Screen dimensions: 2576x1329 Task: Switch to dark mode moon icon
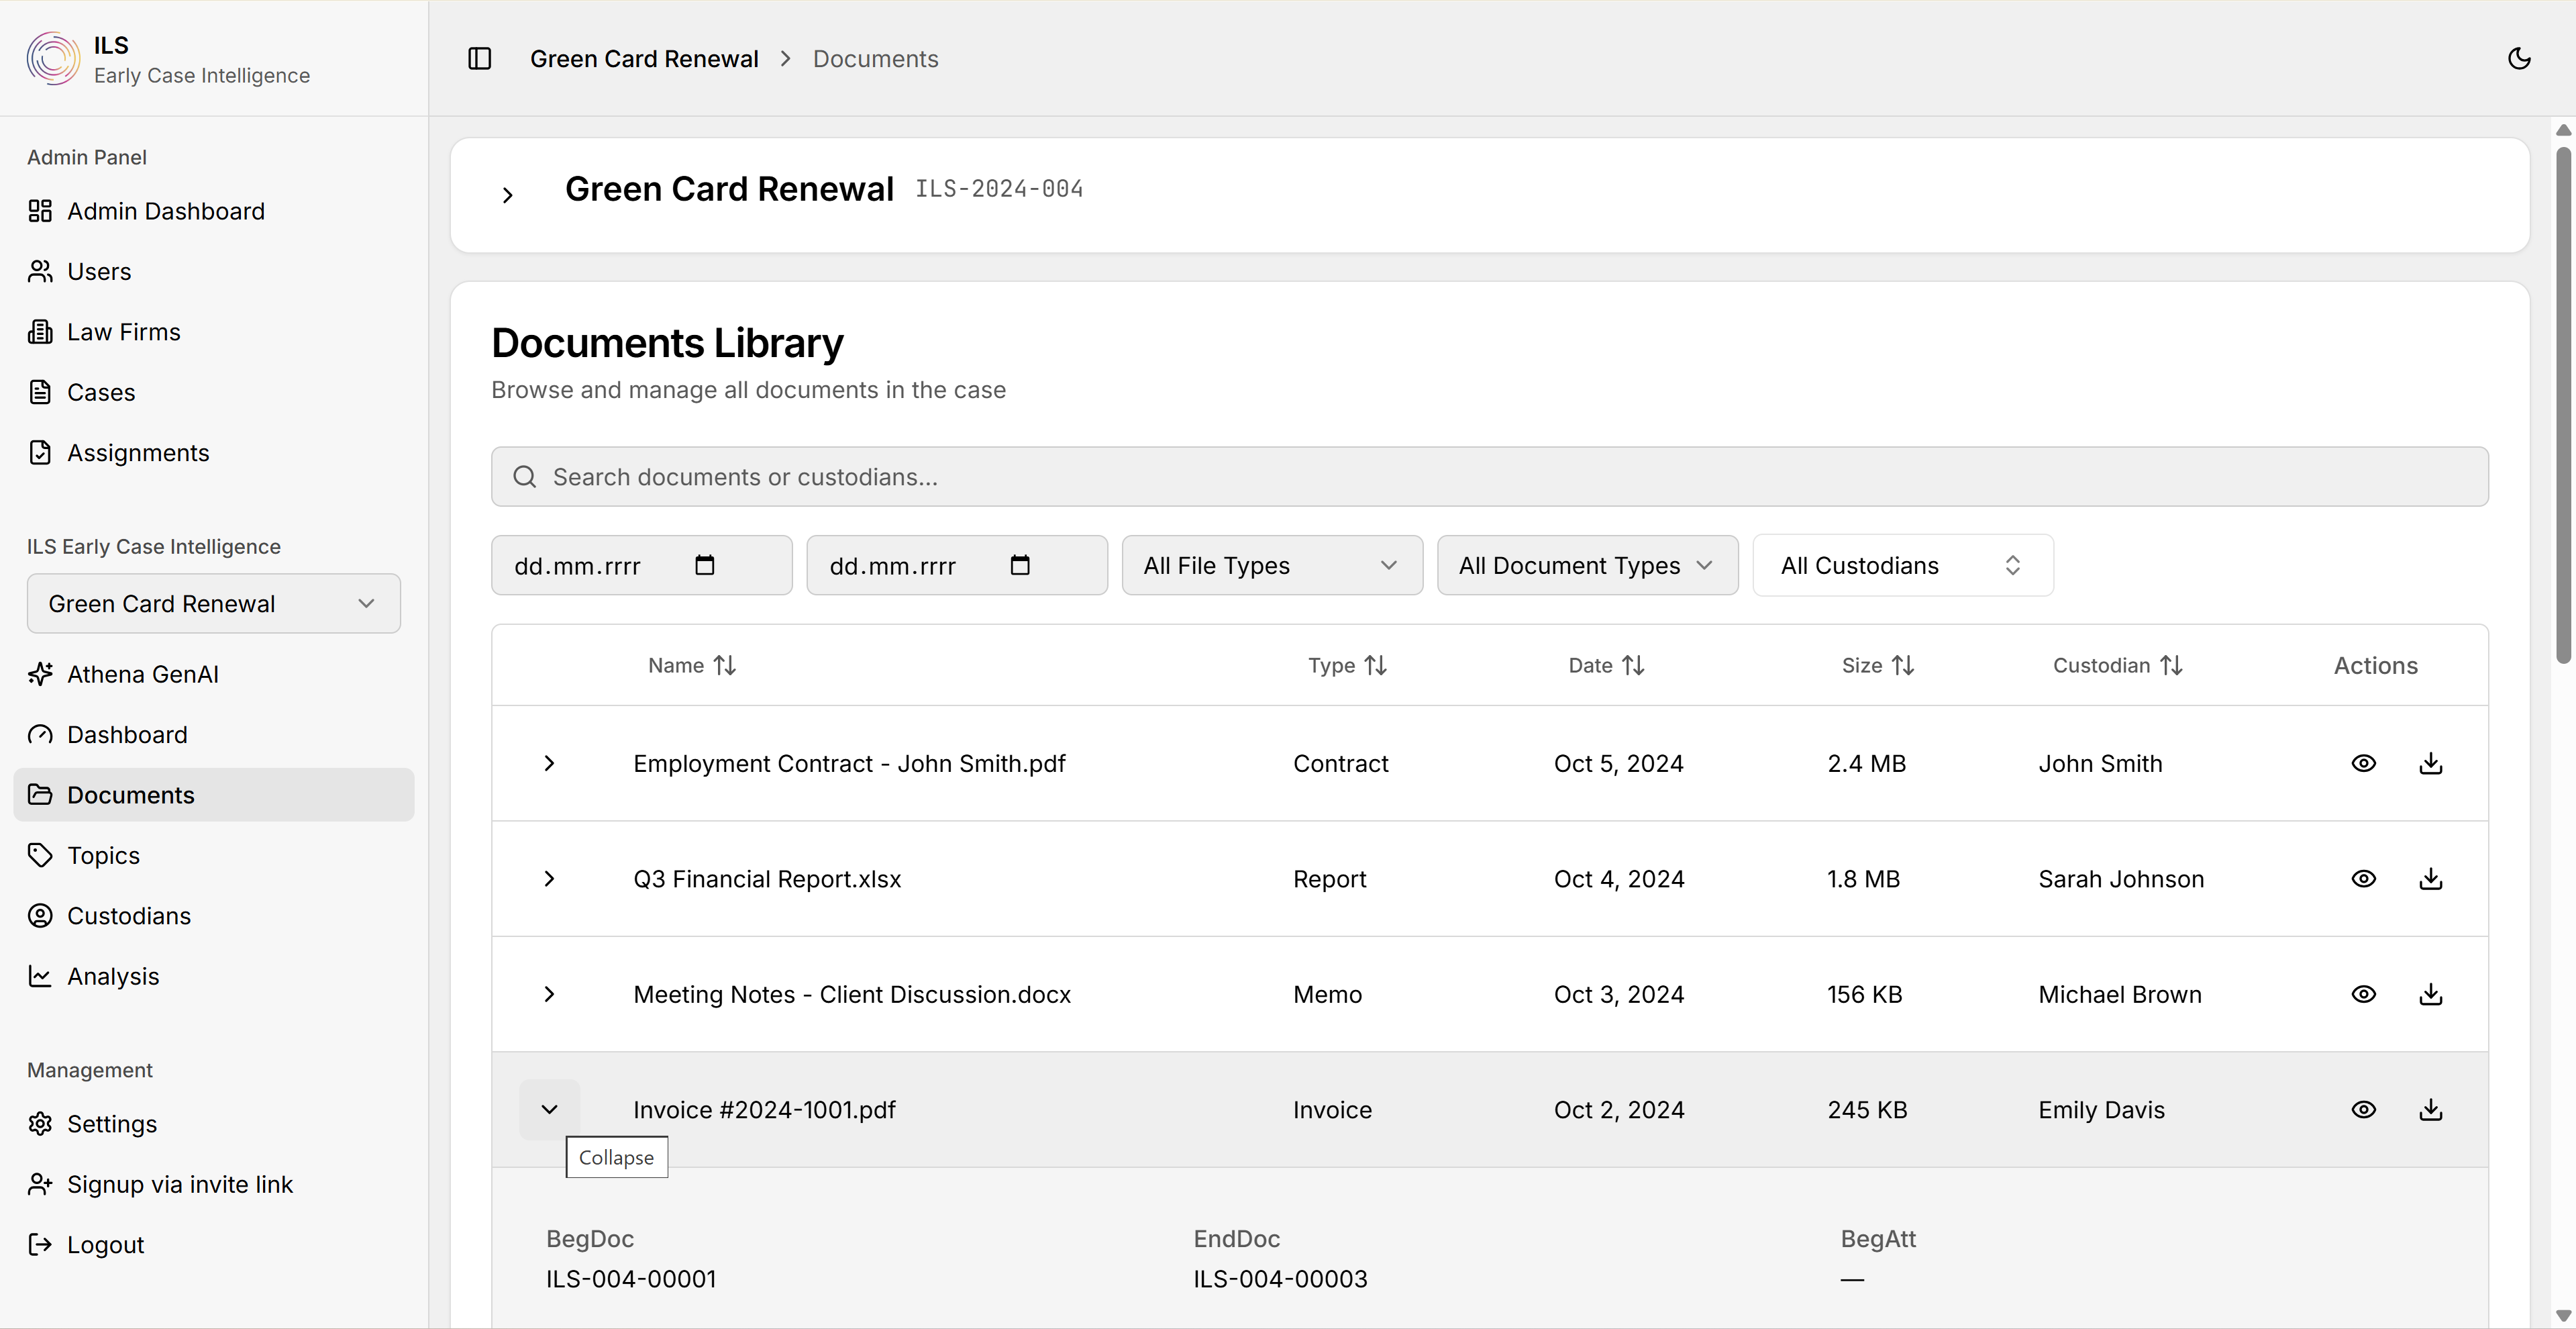[2519, 59]
